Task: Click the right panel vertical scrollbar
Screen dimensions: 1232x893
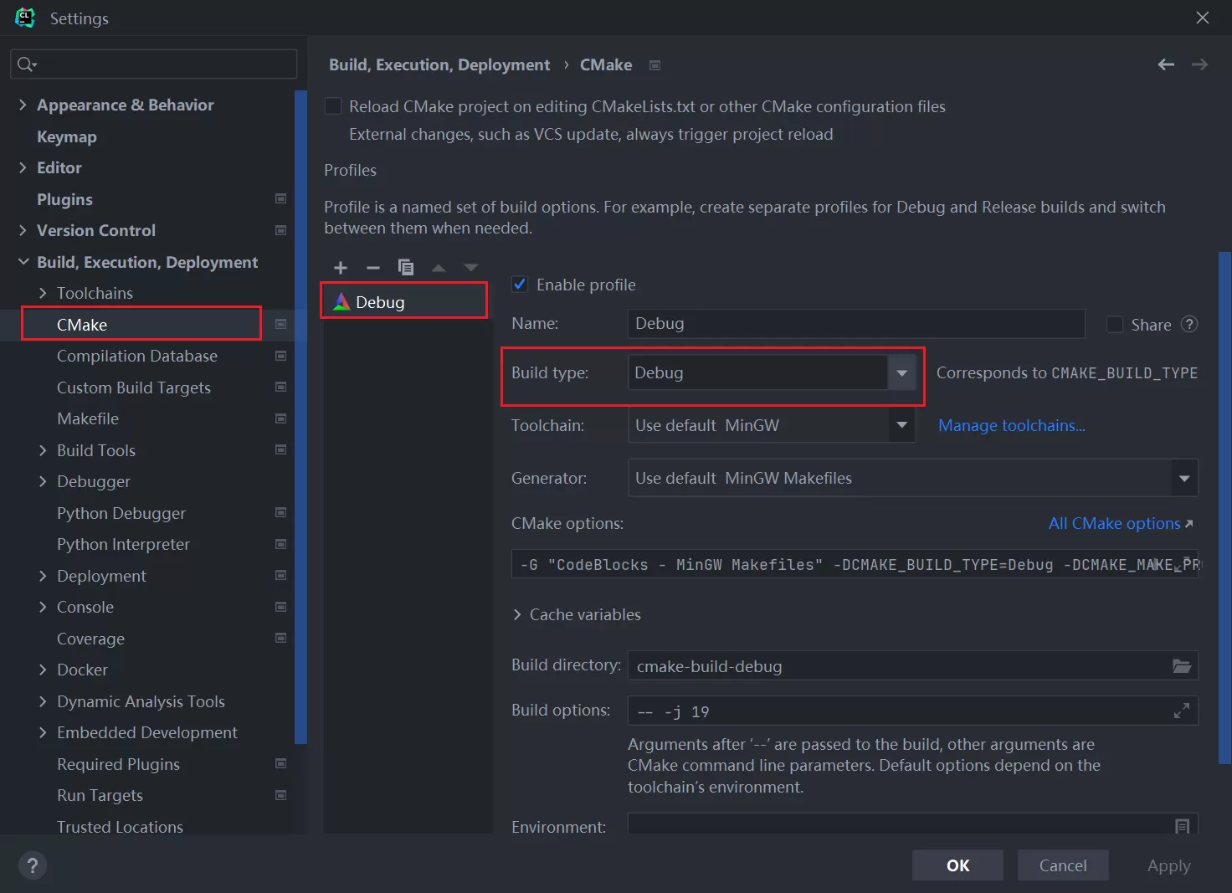Action: (1224, 502)
